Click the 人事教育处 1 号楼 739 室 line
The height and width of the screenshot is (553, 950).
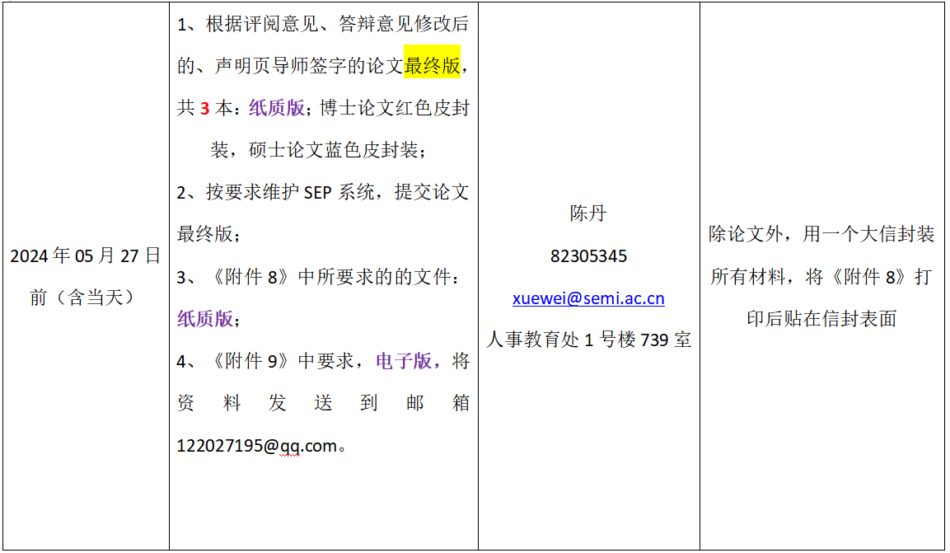pos(588,340)
